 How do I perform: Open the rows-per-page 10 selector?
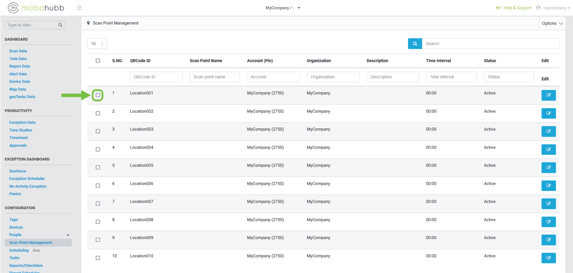(x=97, y=44)
